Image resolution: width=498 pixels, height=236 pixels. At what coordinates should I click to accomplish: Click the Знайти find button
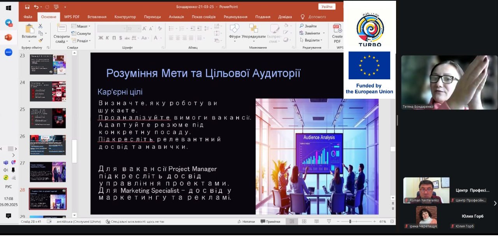[308, 26]
